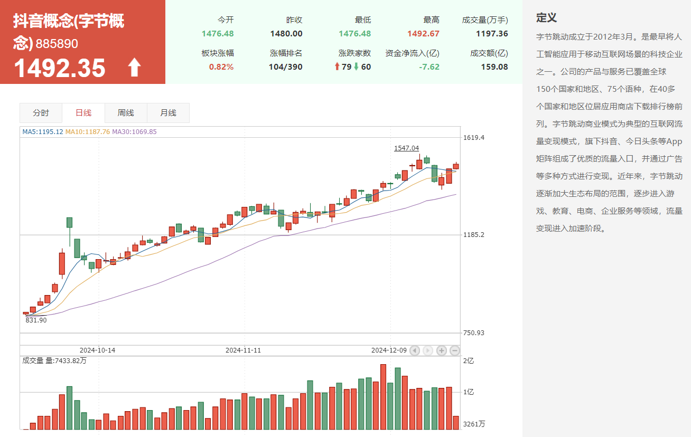Click the current index value 1492.35

tap(59, 68)
